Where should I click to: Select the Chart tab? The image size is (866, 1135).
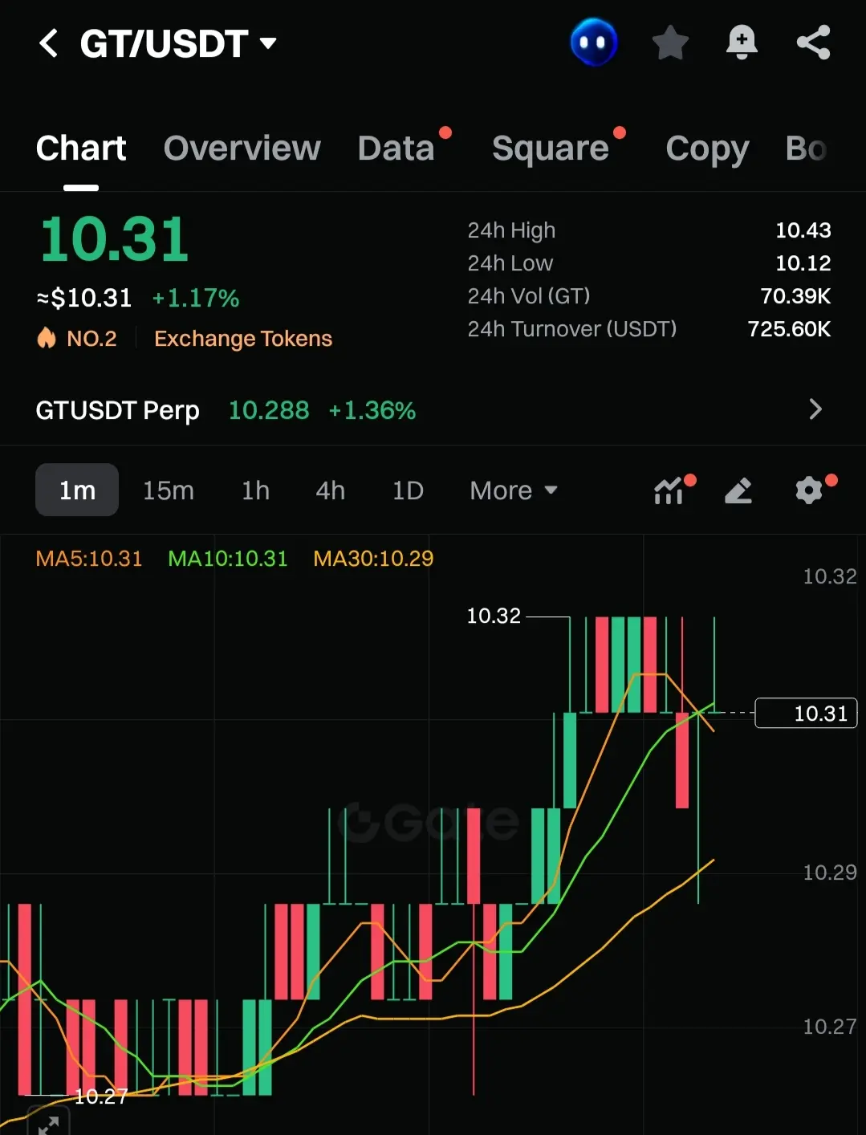point(81,148)
